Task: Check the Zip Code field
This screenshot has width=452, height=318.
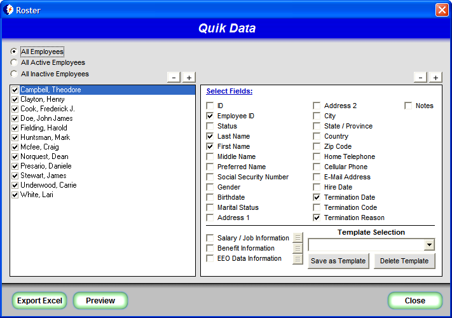Action: click(x=317, y=146)
